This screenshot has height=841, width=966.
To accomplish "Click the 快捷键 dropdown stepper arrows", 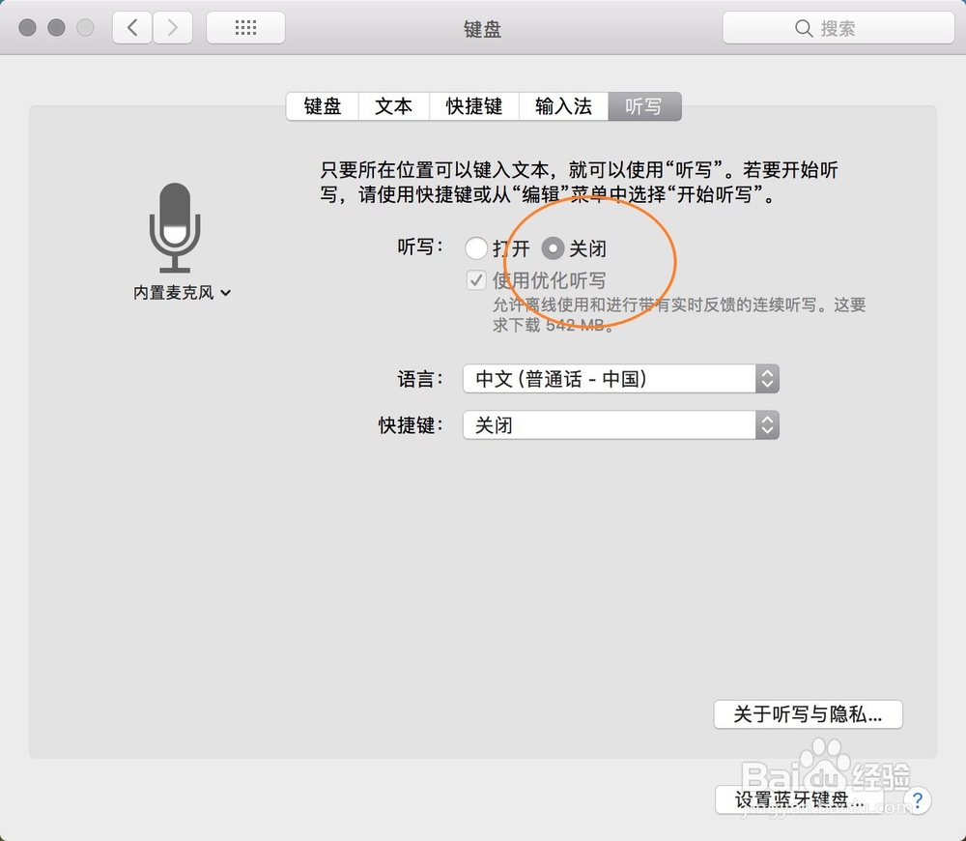I will [x=766, y=425].
